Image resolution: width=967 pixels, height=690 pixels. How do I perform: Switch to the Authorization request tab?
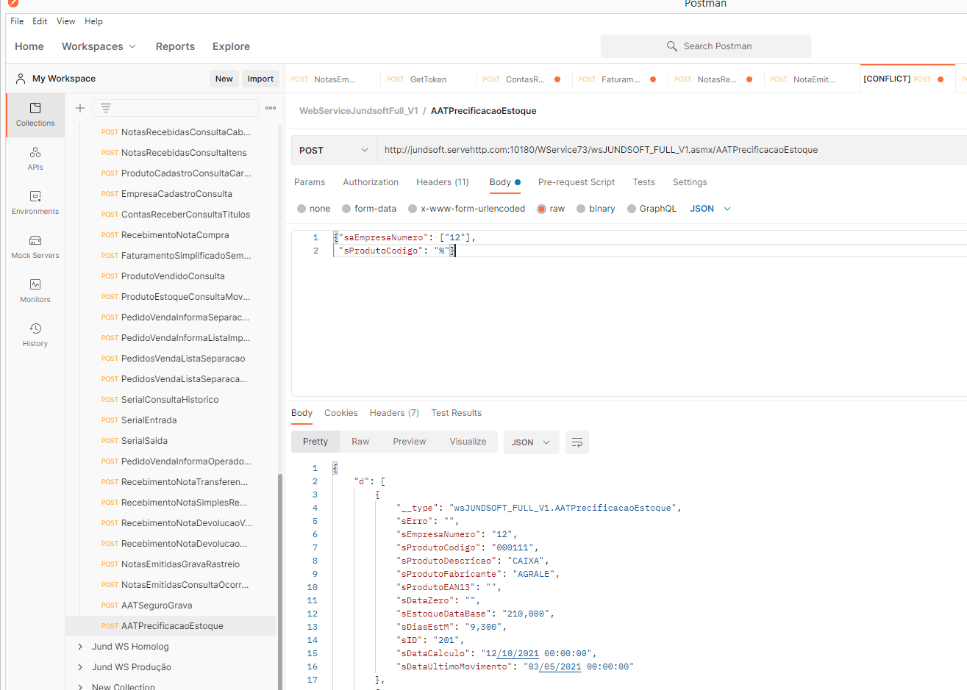371,182
